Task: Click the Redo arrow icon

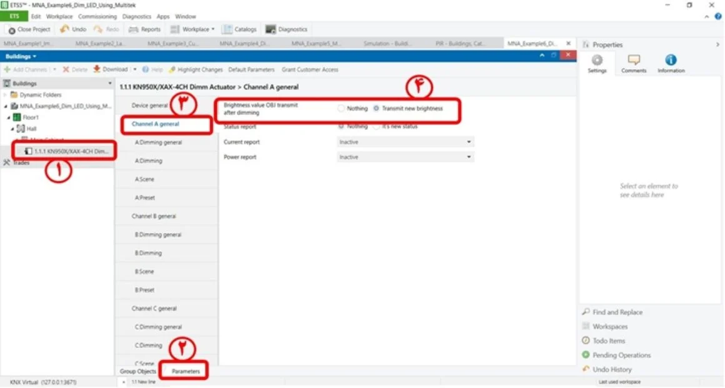Action: 98,29
